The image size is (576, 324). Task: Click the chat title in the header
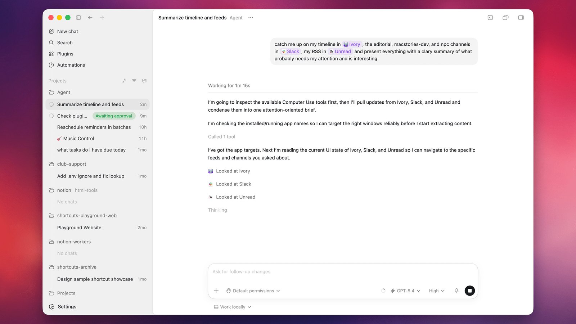pyautogui.click(x=192, y=18)
